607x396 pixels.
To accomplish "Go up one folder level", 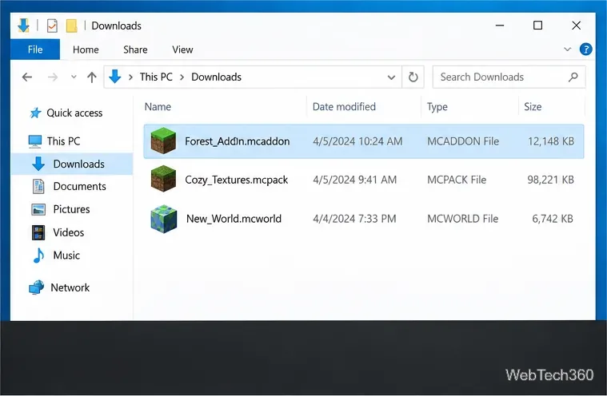I will (x=92, y=77).
